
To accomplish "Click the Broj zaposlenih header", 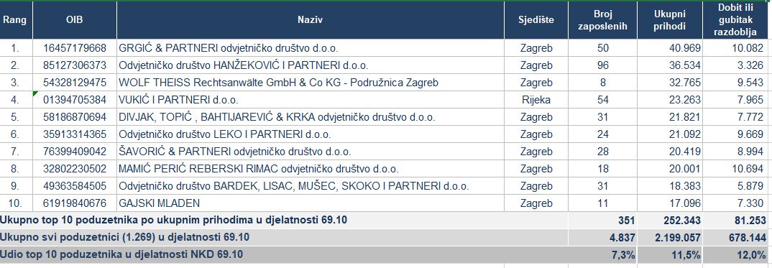I will click(x=602, y=20).
